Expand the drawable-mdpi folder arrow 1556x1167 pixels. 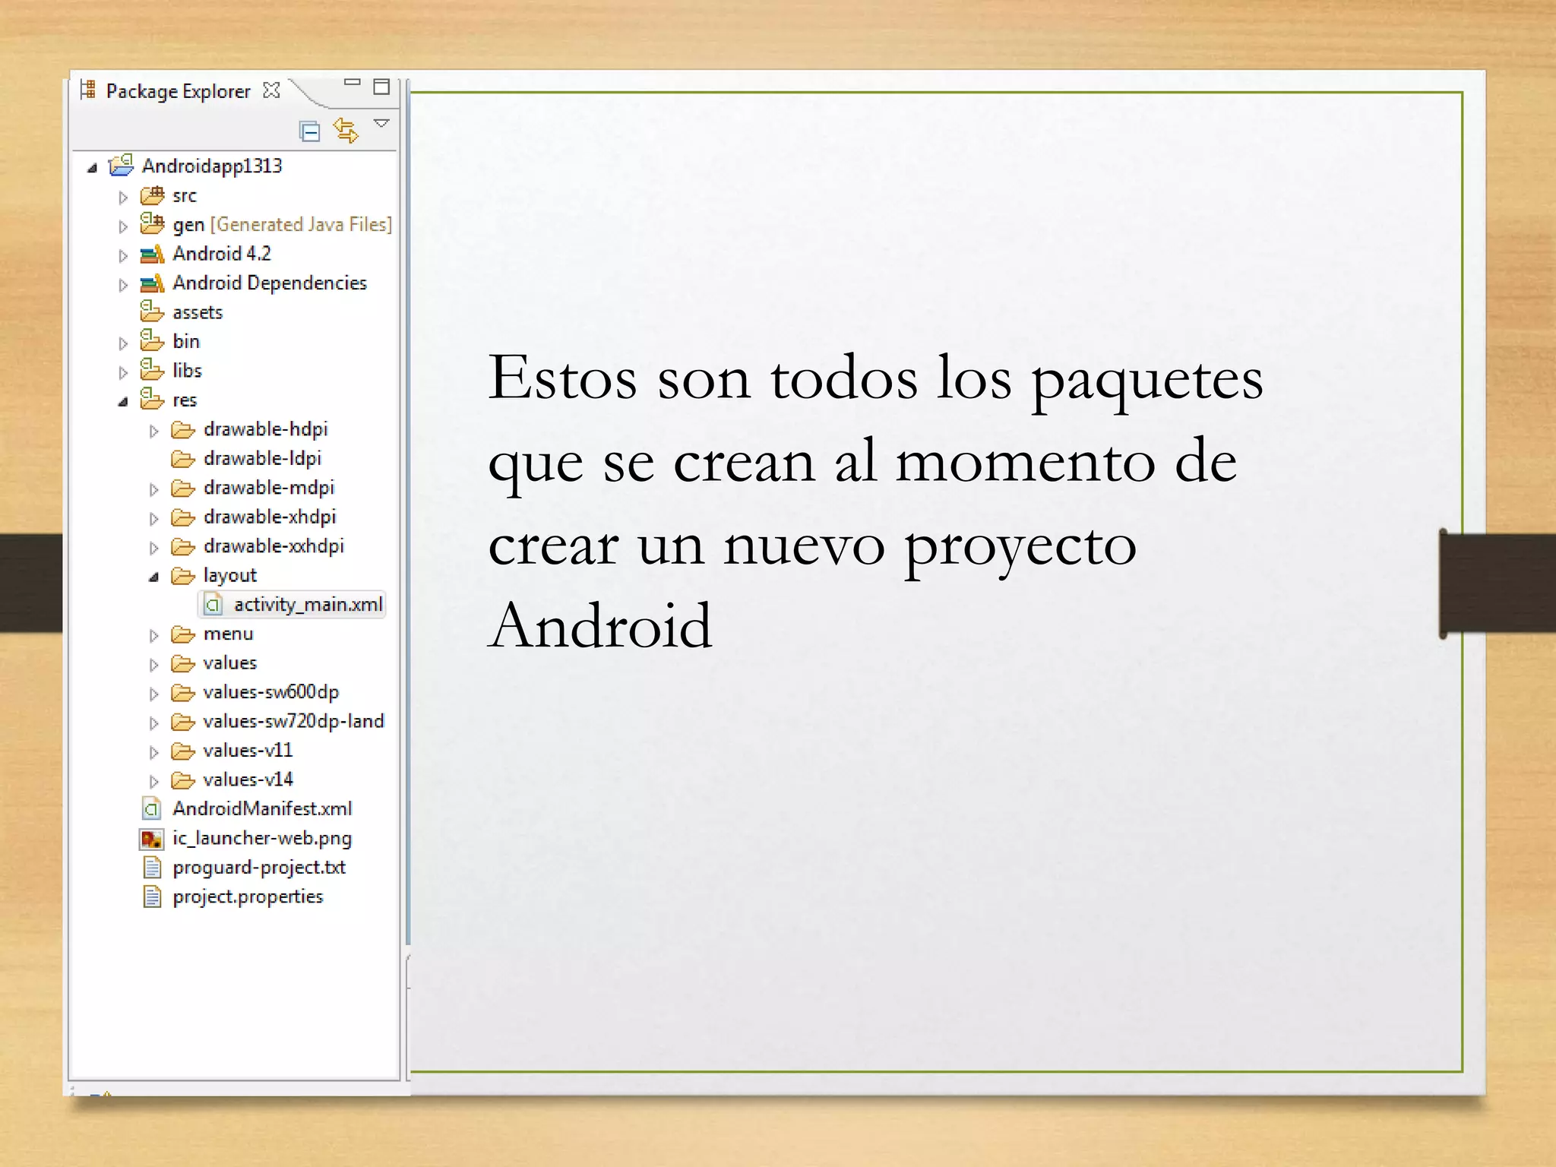point(153,489)
